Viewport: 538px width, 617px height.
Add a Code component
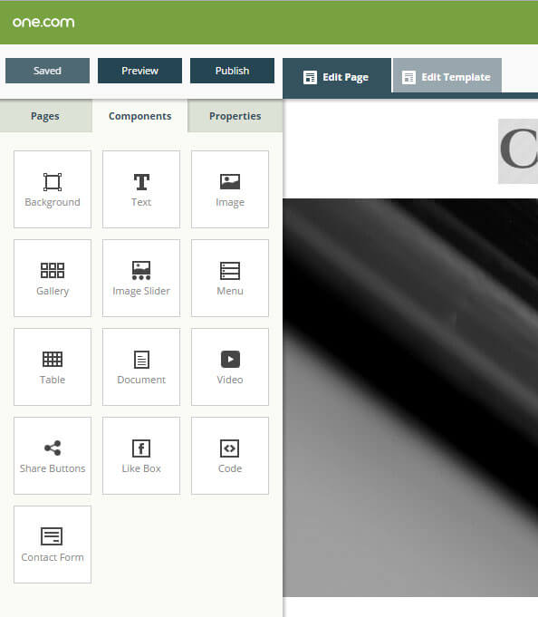(230, 456)
